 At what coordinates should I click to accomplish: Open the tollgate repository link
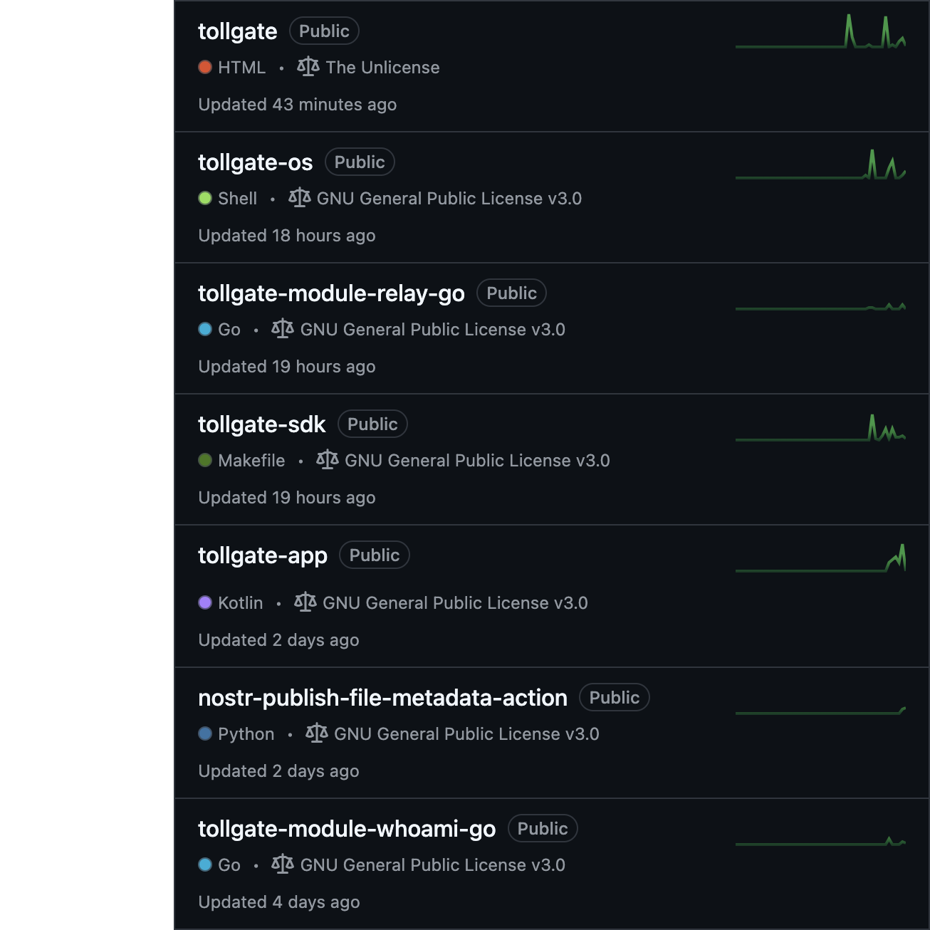click(237, 31)
